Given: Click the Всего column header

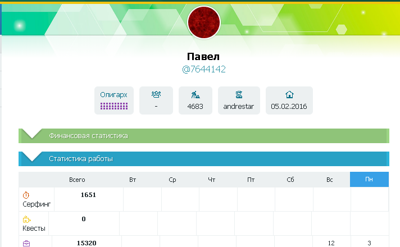Looking at the screenshot, I should (77, 180).
